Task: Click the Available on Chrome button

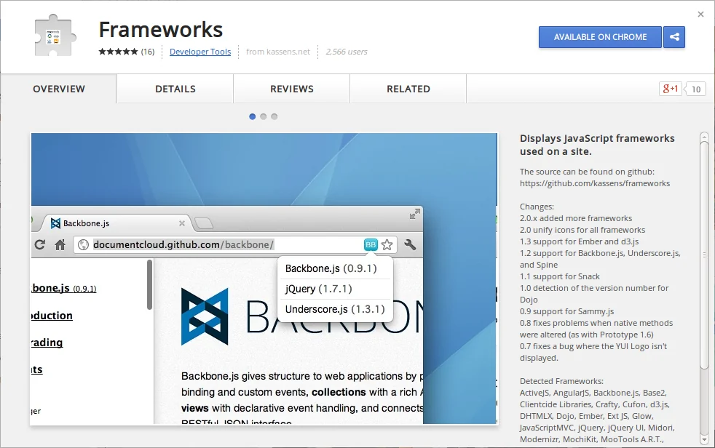Action: [600, 37]
